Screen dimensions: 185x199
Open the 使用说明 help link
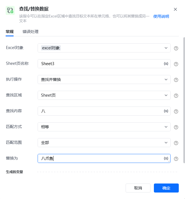click(x=161, y=16)
